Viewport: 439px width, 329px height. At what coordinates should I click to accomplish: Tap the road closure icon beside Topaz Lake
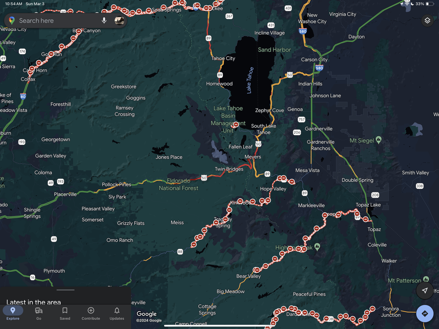365,219
